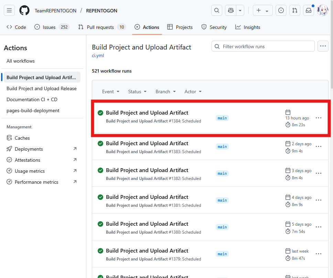
Task: Open Attestations management page
Action: pos(42,160)
